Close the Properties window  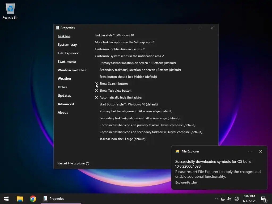click(x=212, y=28)
